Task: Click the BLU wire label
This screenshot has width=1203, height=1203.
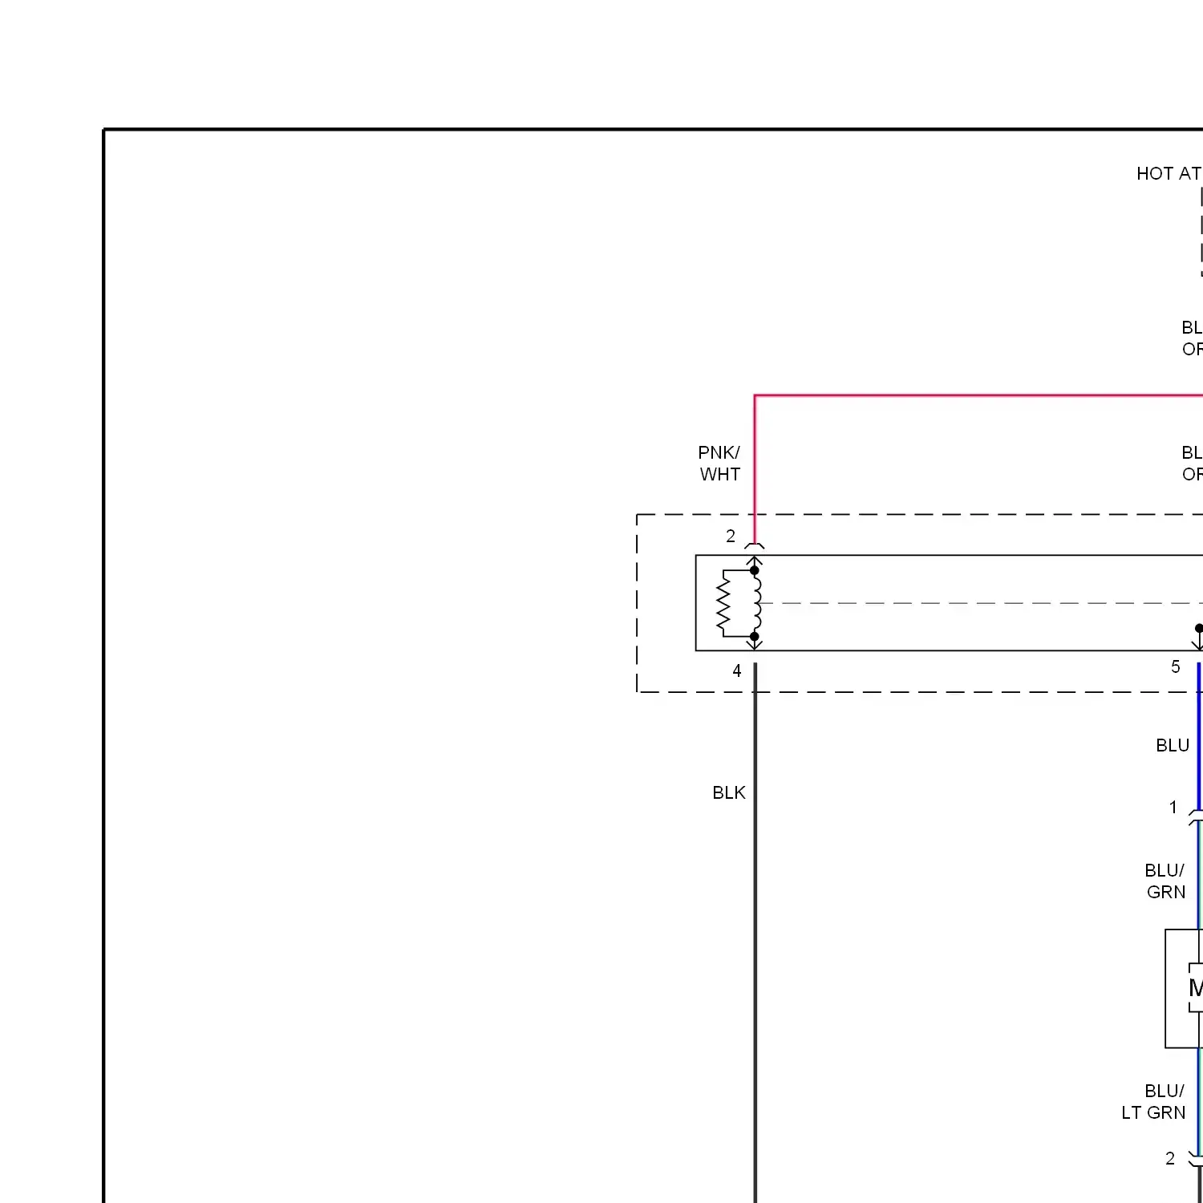Action: pyautogui.click(x=1173, y=745)
